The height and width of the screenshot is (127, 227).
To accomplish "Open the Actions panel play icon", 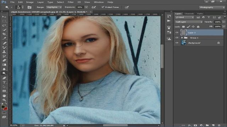I will (169, 21).
